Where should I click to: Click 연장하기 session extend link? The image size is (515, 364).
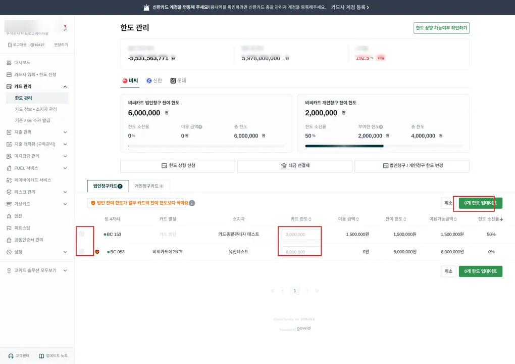click(x=61, y=44)
